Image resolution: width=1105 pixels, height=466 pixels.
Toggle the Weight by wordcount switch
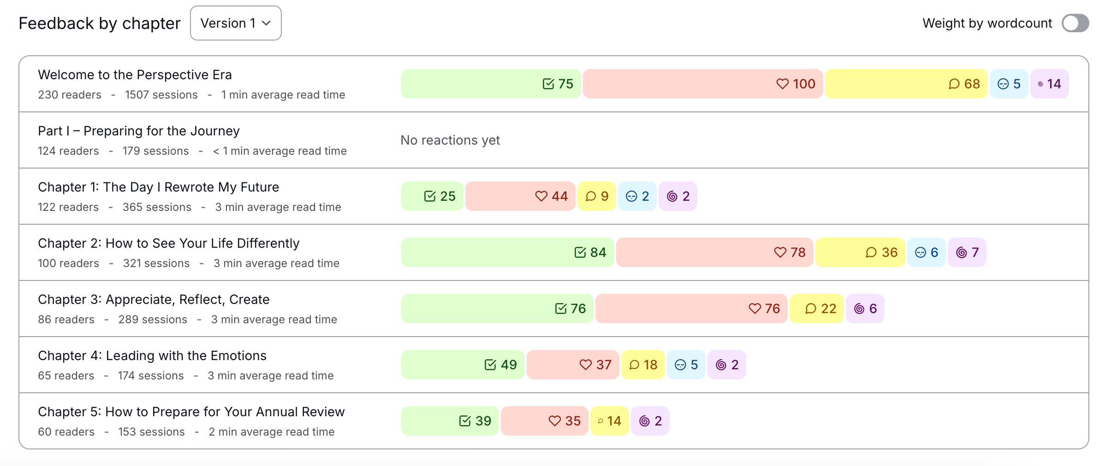(1075, 23)
